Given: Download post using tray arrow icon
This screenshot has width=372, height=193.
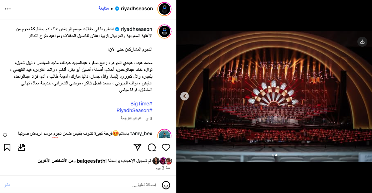Looking at the screenshot, I should coord(21,147).
